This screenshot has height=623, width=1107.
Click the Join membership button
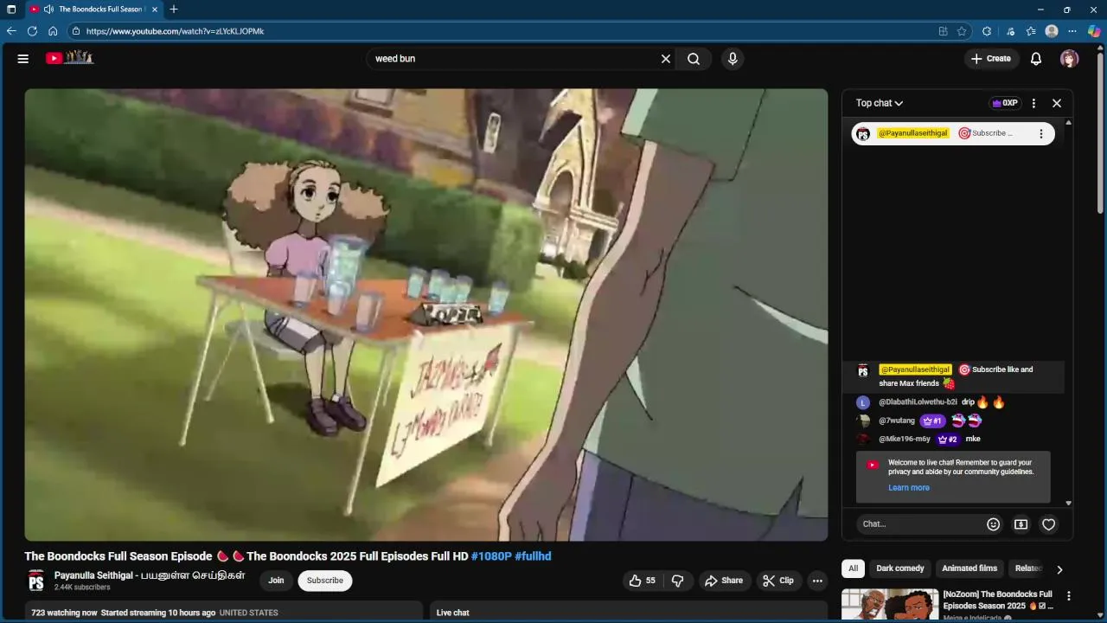click(276, 581)
